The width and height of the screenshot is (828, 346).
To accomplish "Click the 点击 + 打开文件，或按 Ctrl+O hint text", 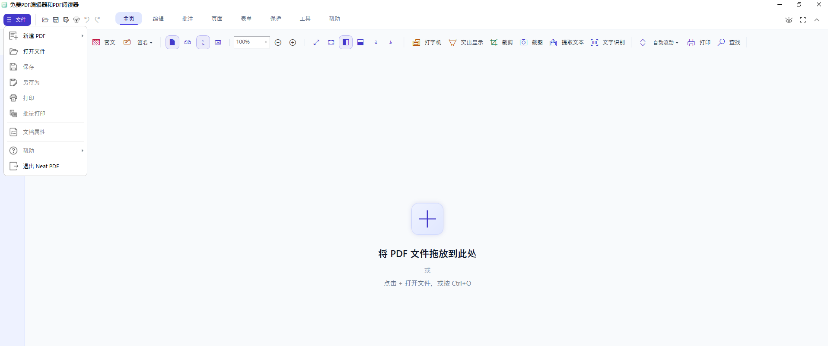I will [427, 283].
